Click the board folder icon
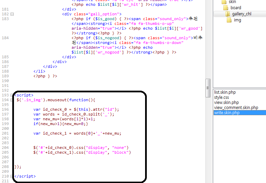 tap(226, 7)
